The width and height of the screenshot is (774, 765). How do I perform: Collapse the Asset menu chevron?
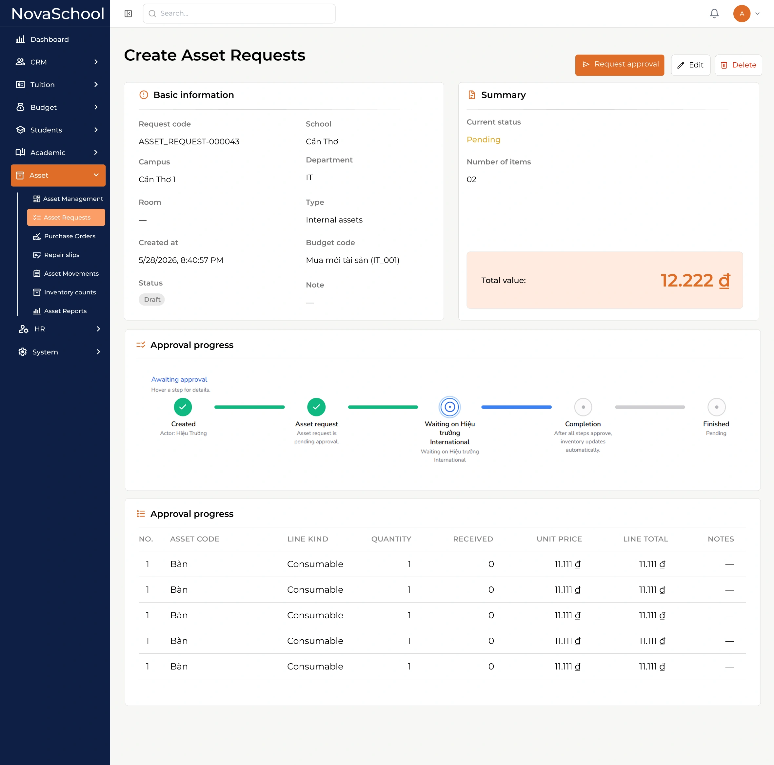point(96,175)
